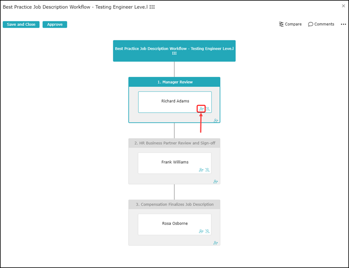Close the workflow dialog with the X
The height and width of the screenshot is (268, 349).
(x=343, y=7)
